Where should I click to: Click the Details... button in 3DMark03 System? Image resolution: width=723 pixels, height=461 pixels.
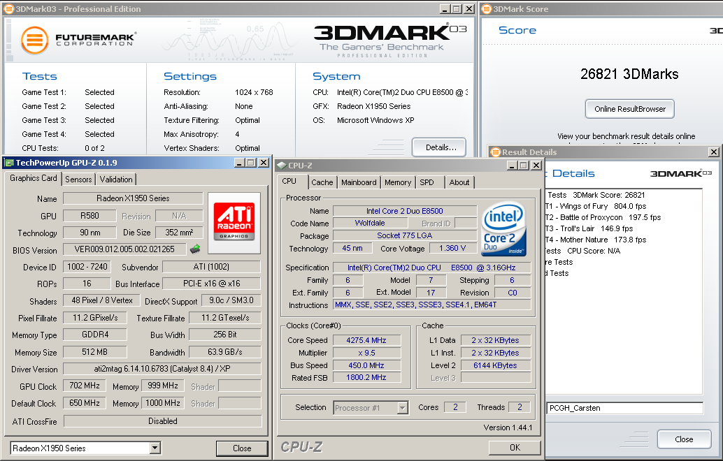pyautogui.click(x=439, y=147)
